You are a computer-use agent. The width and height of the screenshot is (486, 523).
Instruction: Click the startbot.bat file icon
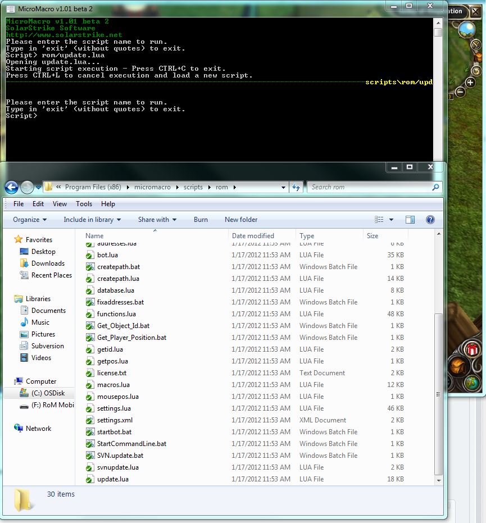[x=90, y=432]
